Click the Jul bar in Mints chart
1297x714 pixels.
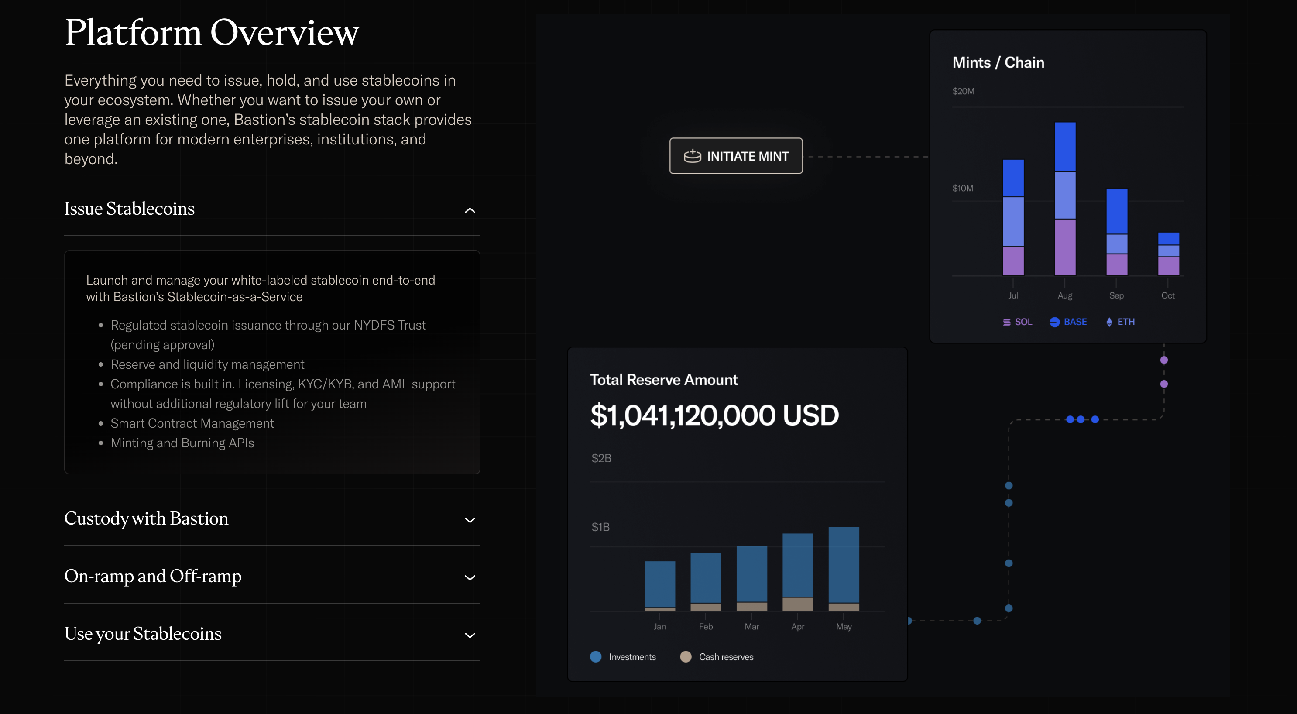coord(1013,217)
